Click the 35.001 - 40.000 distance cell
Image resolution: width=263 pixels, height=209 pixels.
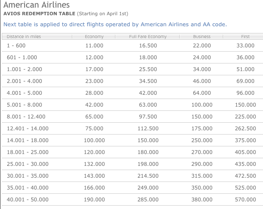tap(28, 187)
